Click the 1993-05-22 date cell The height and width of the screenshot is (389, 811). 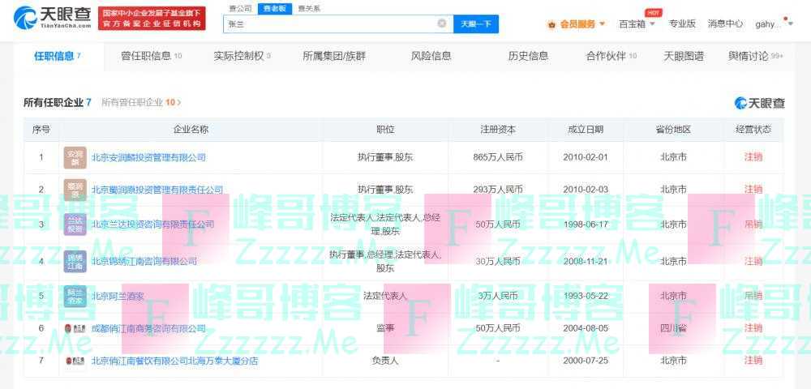(586, 296)
